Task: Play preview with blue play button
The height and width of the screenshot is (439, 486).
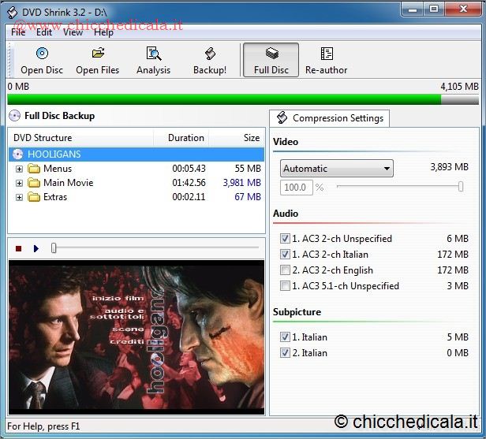Action: pyautogui.click(x=36, y=248)
